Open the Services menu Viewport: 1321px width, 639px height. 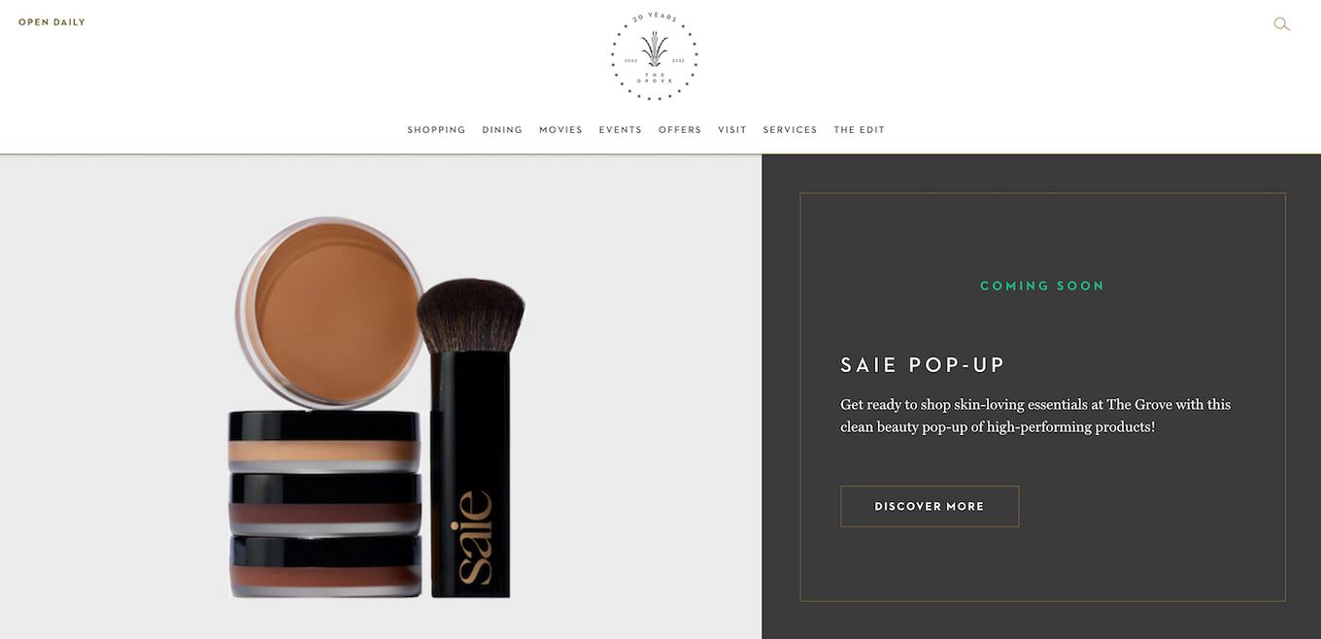point(790,130)
